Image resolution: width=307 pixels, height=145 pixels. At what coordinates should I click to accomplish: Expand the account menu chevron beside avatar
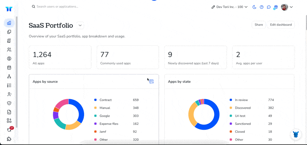click(291, 7)
